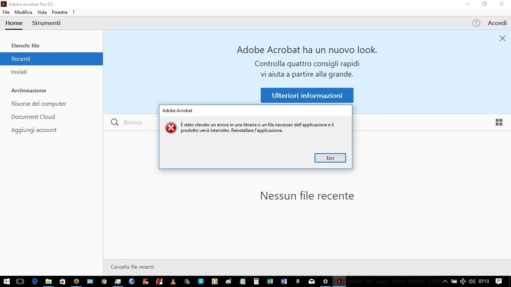
Task: Select Inviati in sidebar
Action: click(51, 72)
